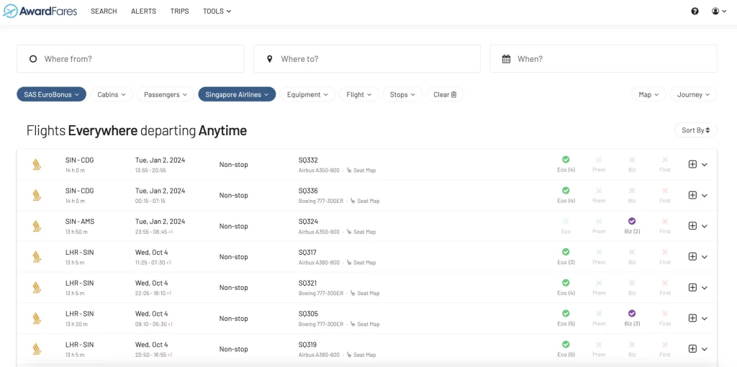Open the Passengers filter dropdown
Viewport: 737px width, 367px height.
click(166, 94)
